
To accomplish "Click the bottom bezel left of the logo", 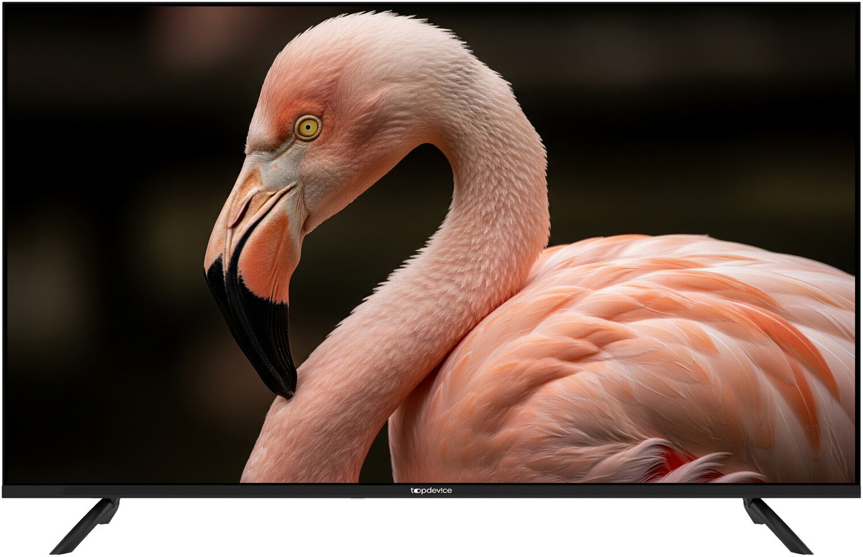I will click(x=216, y=491).
